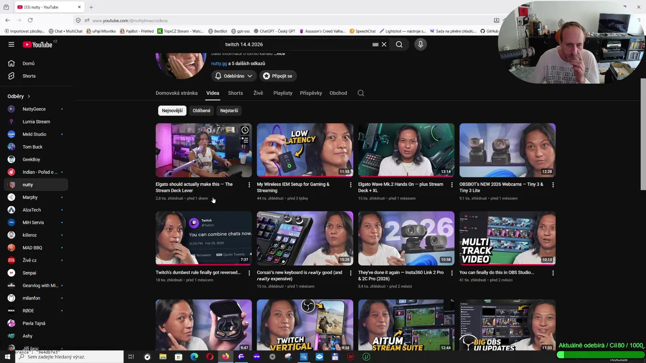This screenshot has width=646, height=363.
Task: Open 'OBSBOT's NEW 2026 Webcams' title
Action: pos(501,188)
